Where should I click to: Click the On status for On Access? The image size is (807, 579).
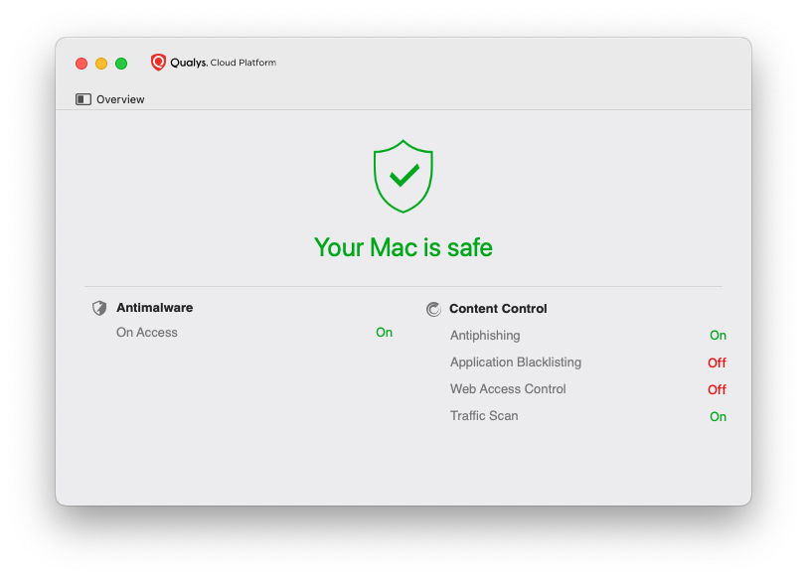384,333
